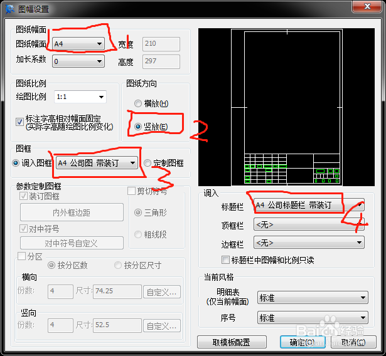This screenshot has width=386, height=356.
Task: Toggle 标题栏中图幅和比例只读 checkbox
Action: pos(225,259)
